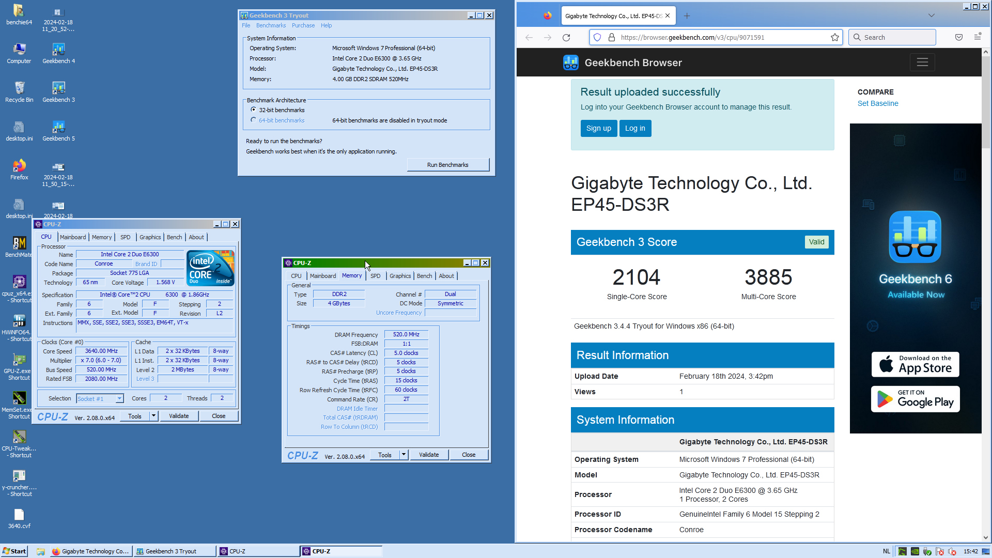This screenshot has height=558, width=992.
Task: Click the volume tray icon
Action: click(952, 551)
